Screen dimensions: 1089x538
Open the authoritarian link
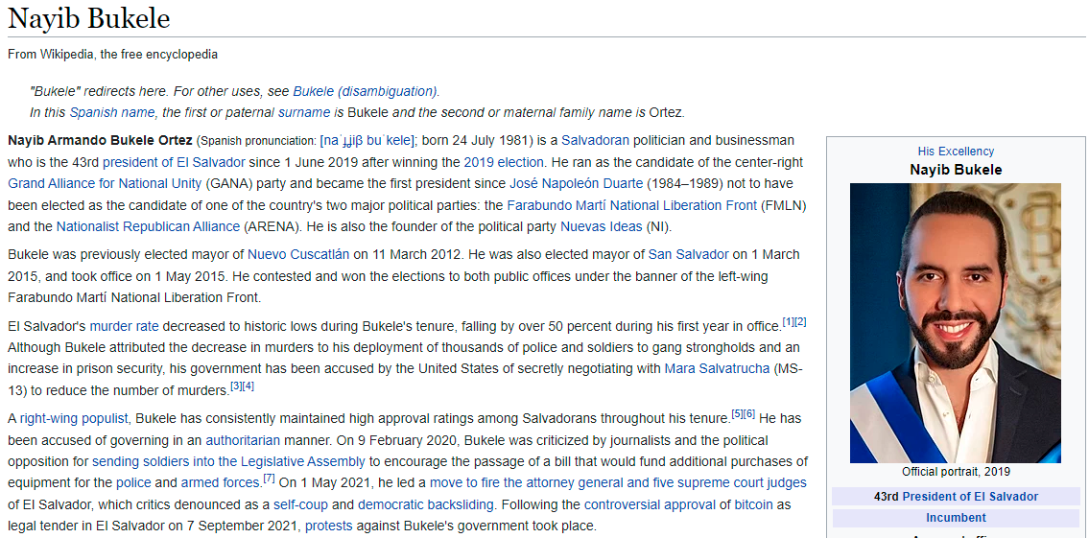click(243, 440)
